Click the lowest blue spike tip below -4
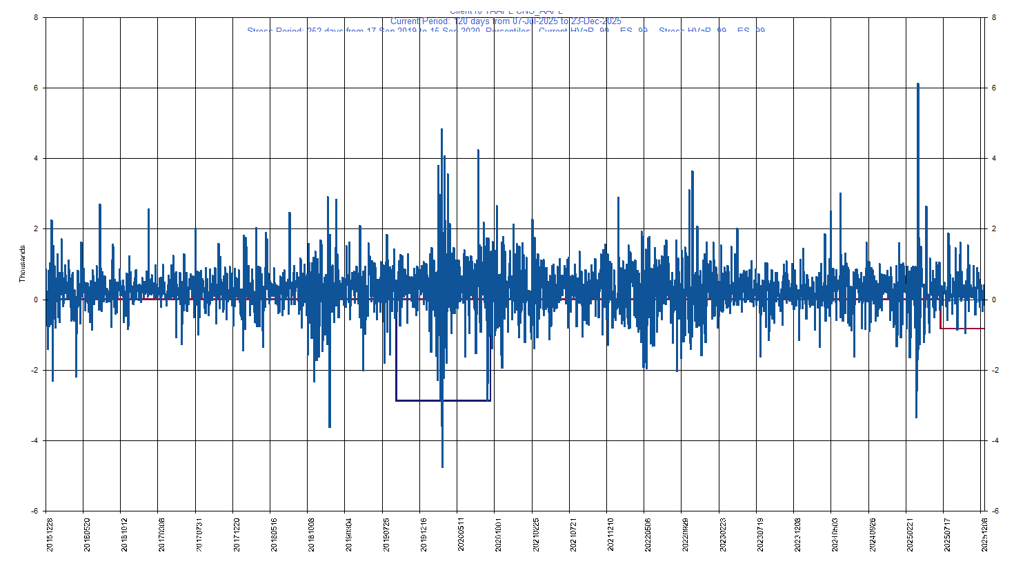 (x=442, y=466)
